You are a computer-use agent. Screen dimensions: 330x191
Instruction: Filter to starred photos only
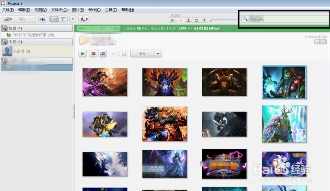[172, 20]
